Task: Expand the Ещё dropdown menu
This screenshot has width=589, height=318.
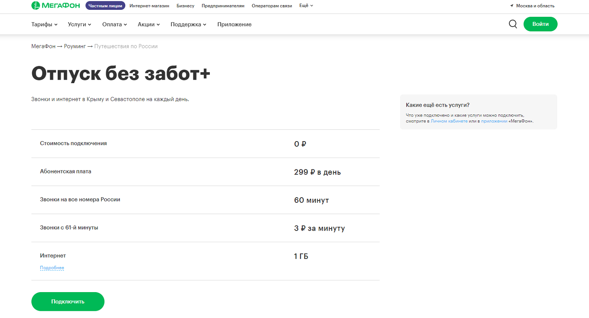Action: pyautogui.click(x=306, y=5)
